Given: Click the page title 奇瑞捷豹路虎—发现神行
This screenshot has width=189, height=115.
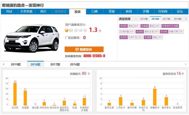Looking at the screenshot, I should coord(23,5).
